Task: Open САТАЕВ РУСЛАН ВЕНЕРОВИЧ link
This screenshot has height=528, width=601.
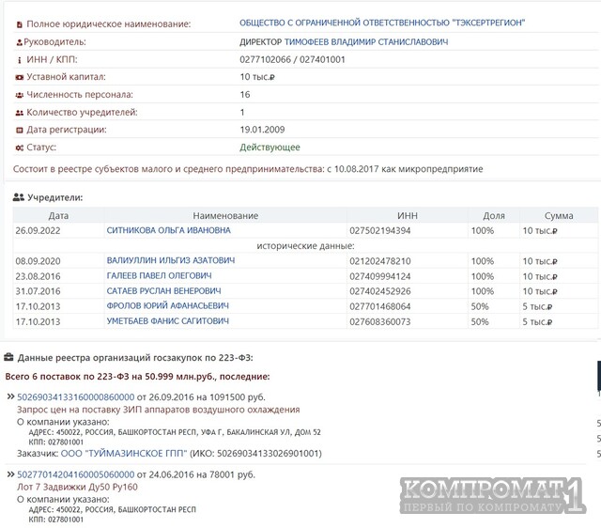Action: click(x=163, y=291)
